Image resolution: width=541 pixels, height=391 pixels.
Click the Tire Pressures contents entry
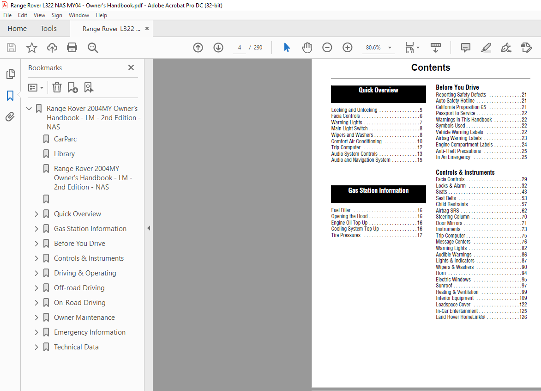[x=377, y=235]
